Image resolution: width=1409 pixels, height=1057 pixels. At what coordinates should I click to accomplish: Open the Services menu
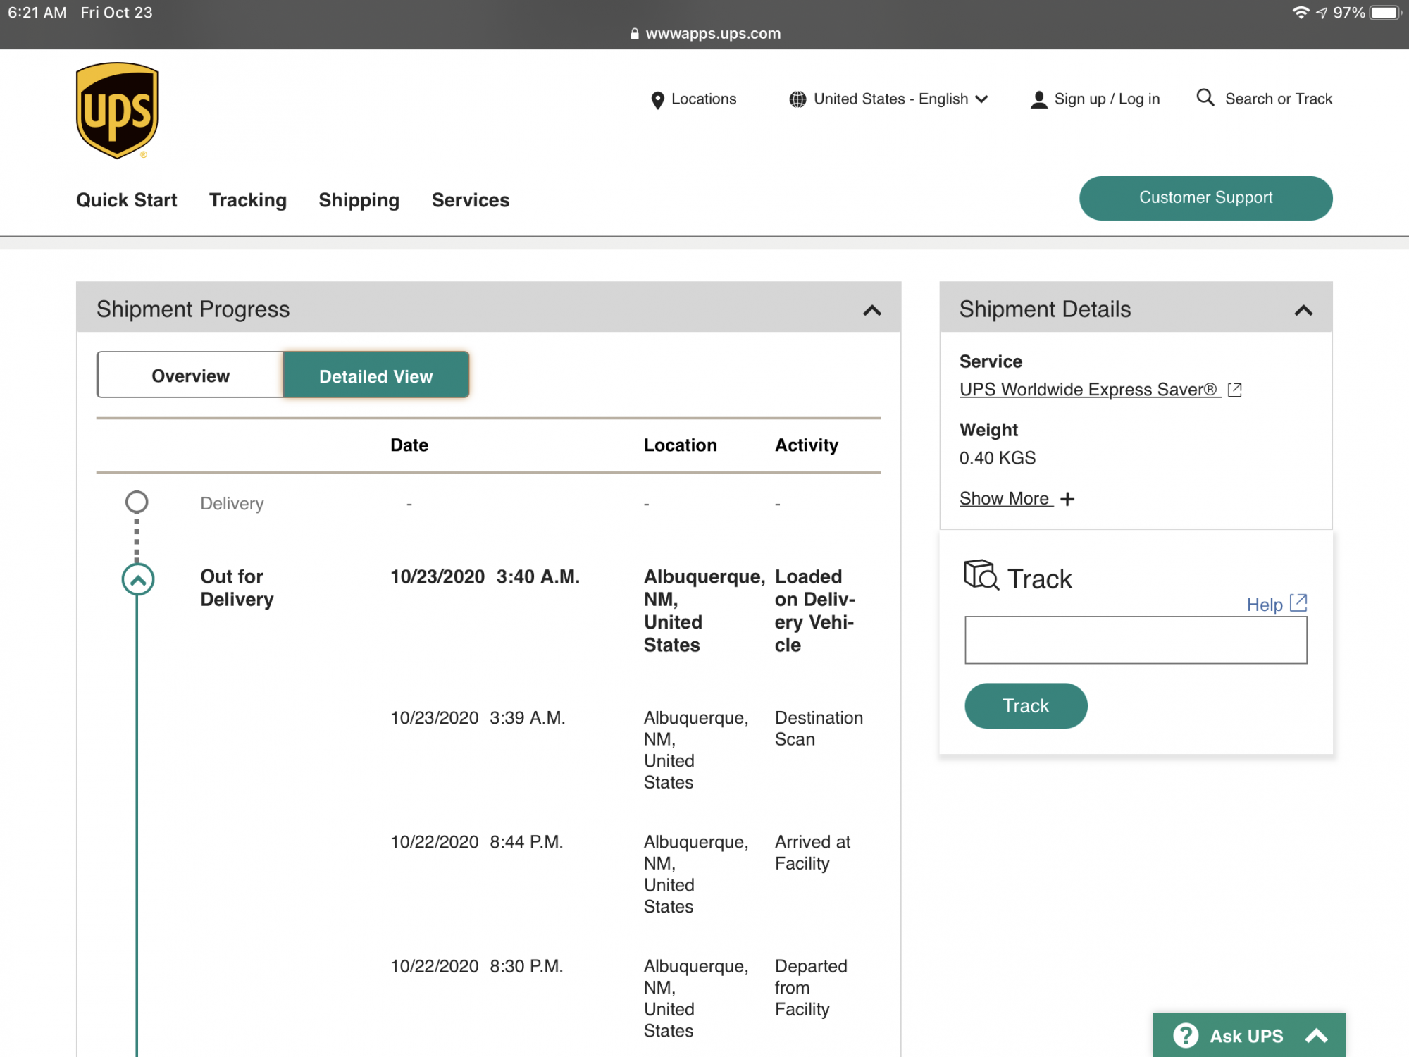(471, 200)
